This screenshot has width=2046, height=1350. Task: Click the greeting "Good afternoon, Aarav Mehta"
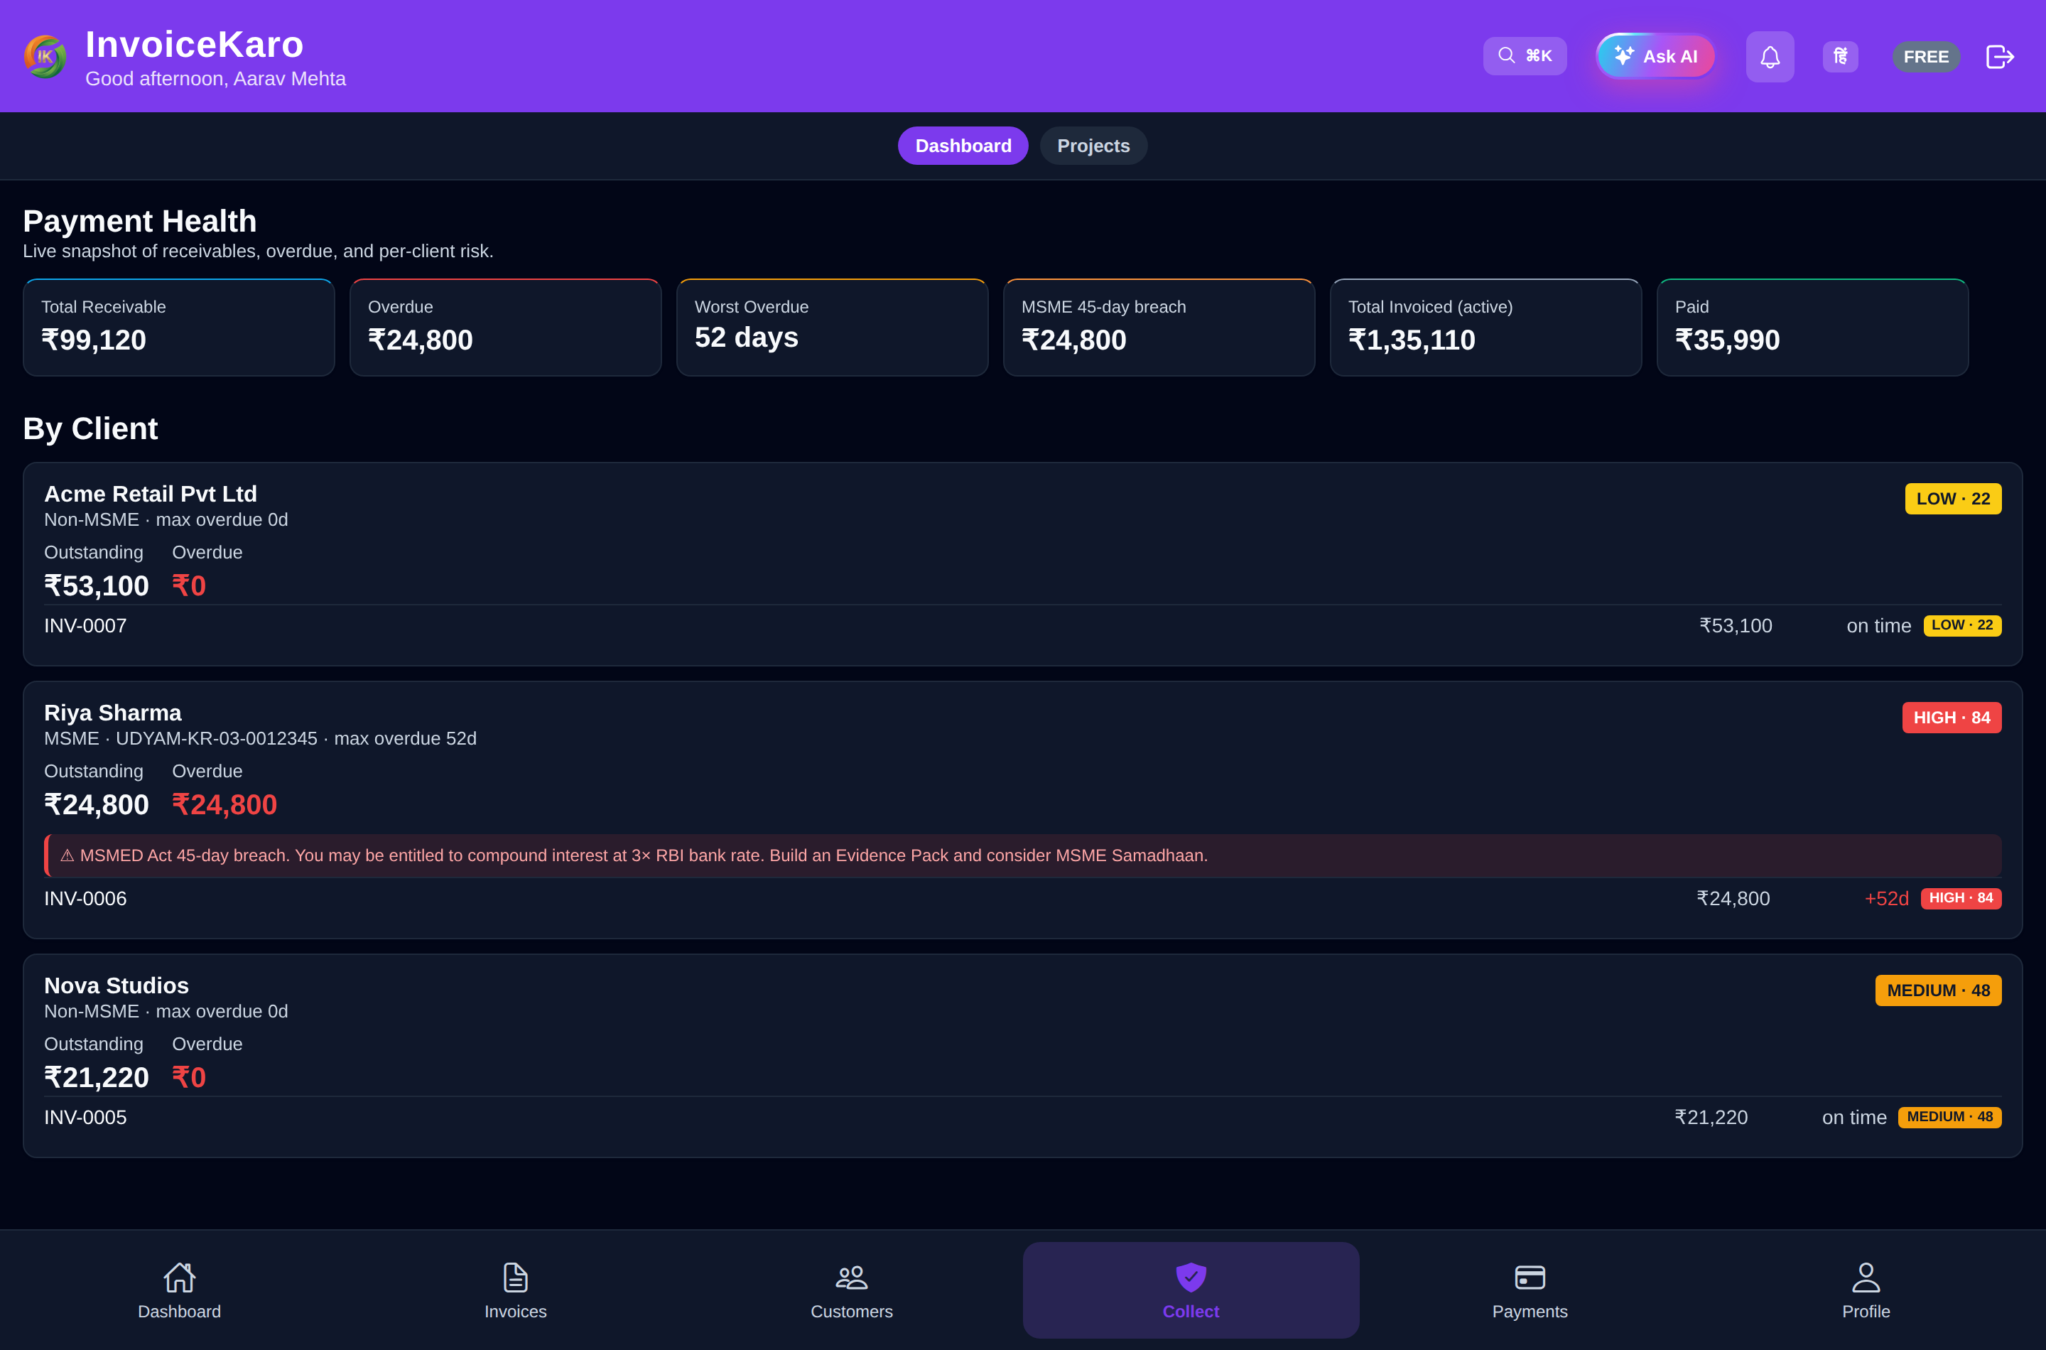pos(215,79)
